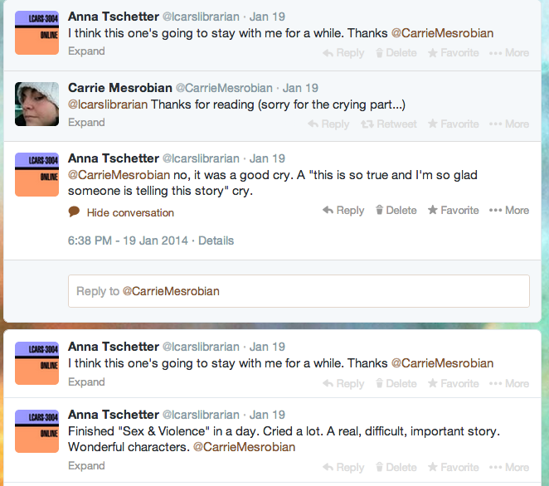Open Details link beside the 6:38 PM timestamp

(216, 241)
